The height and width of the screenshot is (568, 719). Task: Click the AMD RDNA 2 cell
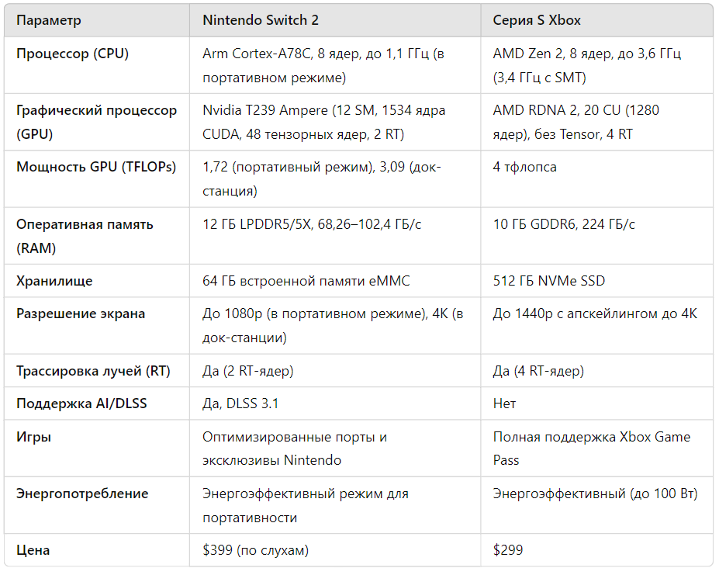pos(576,122)
